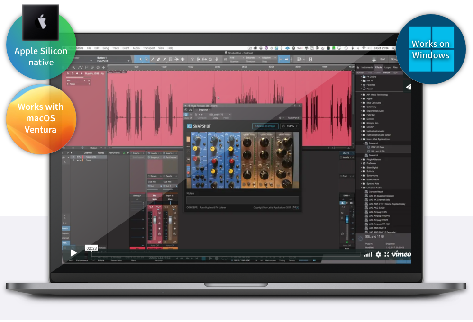473x322 pixels.
Task: Select the Listen speaker tool
Action: [182, 59]
